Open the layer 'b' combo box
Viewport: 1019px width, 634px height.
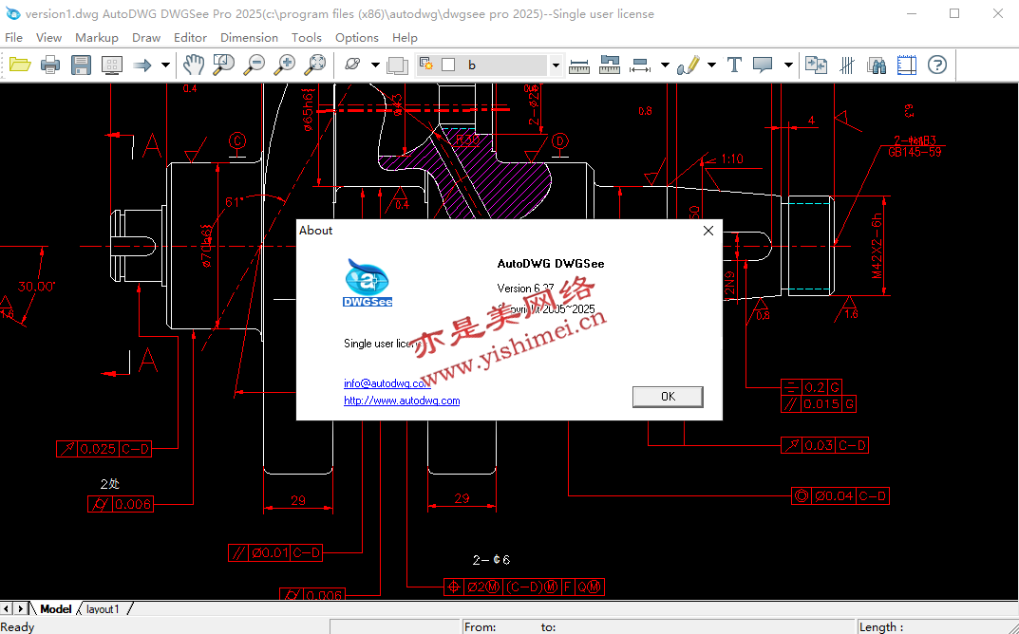coord(488,65)
